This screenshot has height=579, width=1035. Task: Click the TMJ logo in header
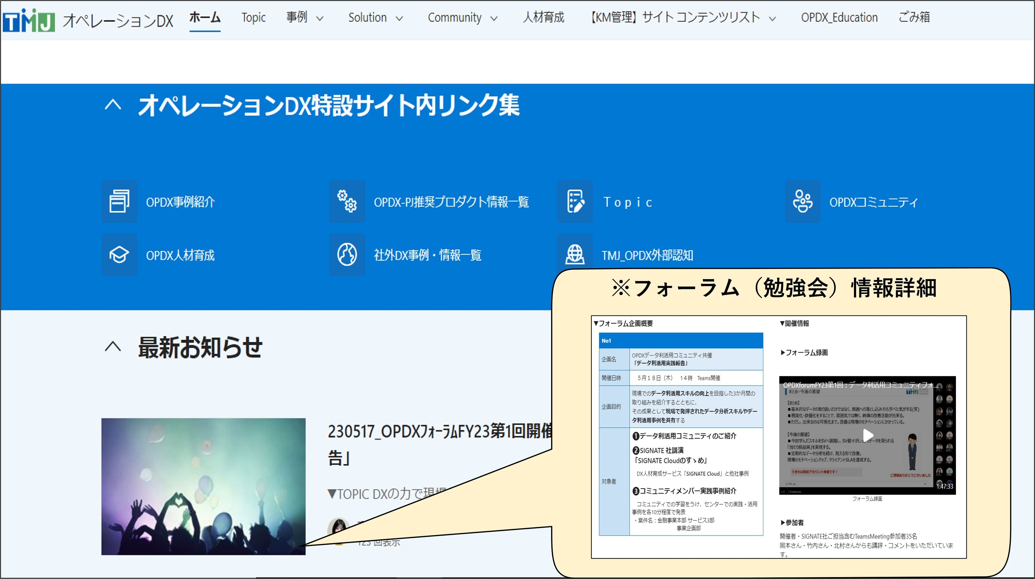point(29,20)
